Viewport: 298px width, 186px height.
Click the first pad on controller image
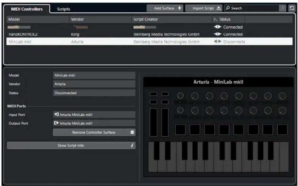pyautogui.click(x=180, y=130)
